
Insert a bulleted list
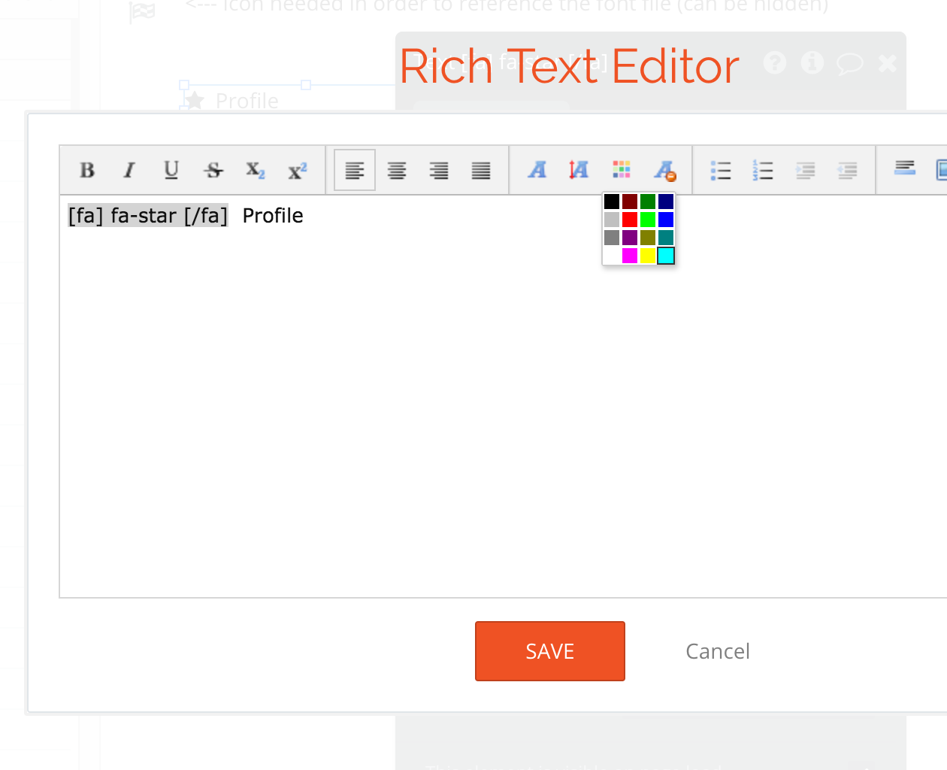tap(720, 170)
